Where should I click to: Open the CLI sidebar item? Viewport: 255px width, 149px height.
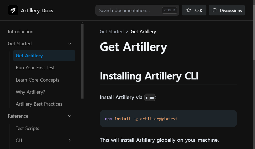point(19,140)
